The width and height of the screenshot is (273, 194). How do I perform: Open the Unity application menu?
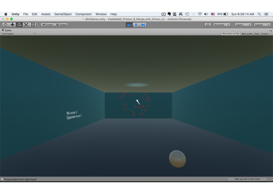pyautogui.click(x=15, y=14)
